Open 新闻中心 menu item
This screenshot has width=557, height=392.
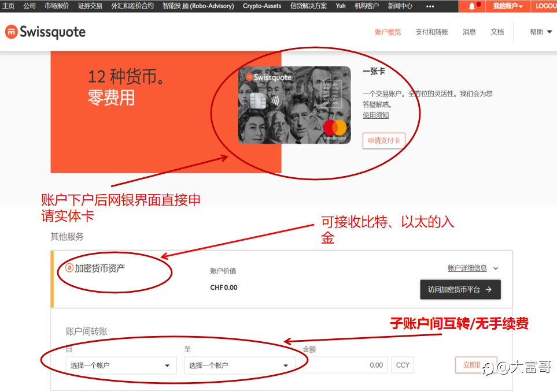click(x=400, y=6)
